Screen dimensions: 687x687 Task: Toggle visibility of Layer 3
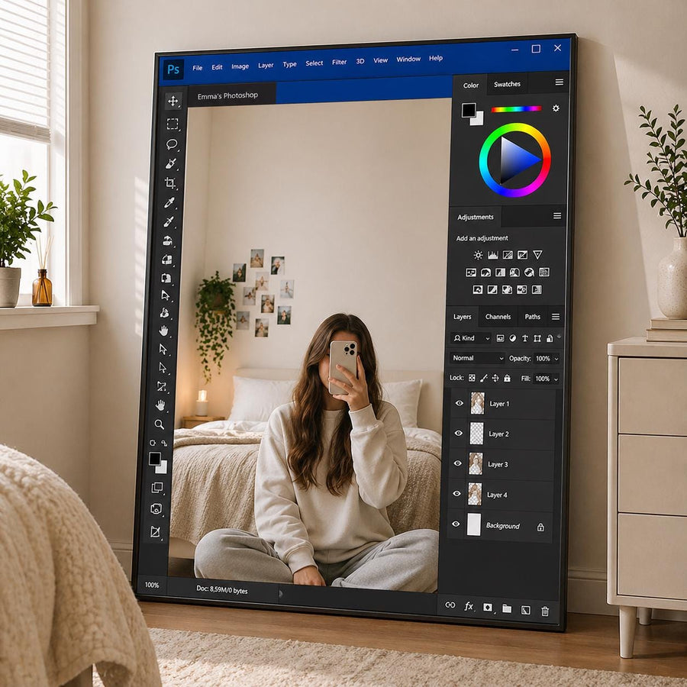[457, 463]
